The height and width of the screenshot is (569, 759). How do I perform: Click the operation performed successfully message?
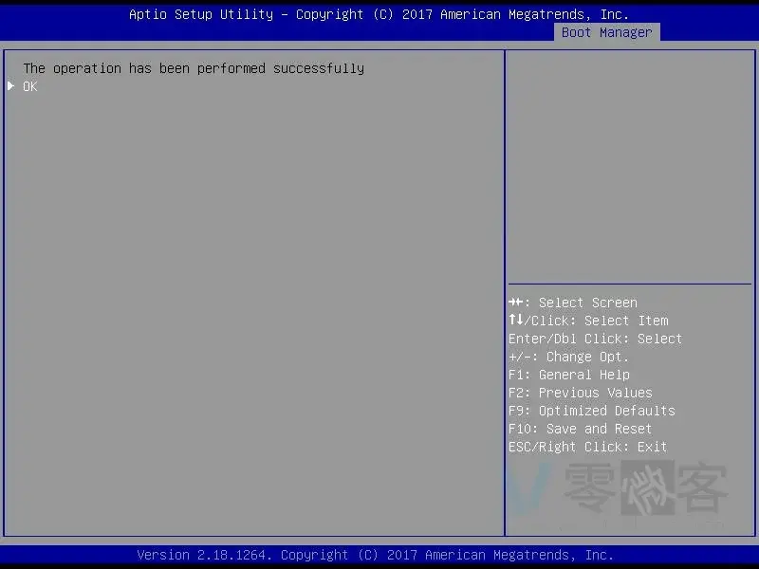[x=194, y=68]
